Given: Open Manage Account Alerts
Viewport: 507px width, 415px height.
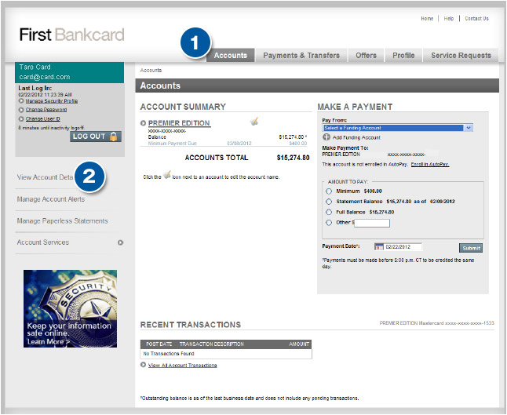Looking at the screenshot, I should tap(51, 199).
